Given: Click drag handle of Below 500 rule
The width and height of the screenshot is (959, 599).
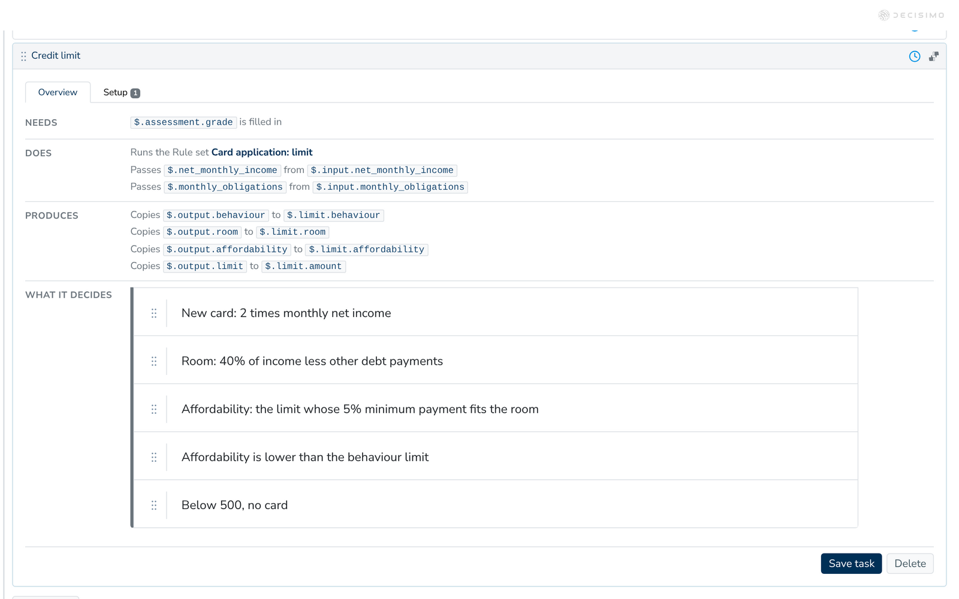Looking at the screenshot, I should tap(154, 505).
